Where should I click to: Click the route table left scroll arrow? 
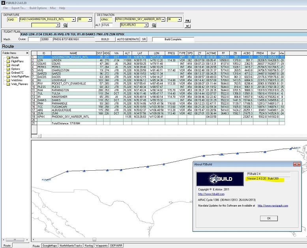tap(39, 136)
